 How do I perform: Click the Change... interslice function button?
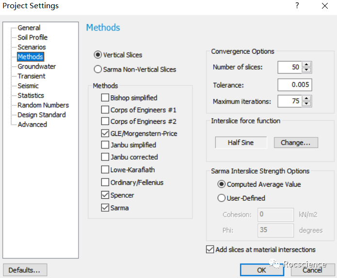click(x=296, y=143)
